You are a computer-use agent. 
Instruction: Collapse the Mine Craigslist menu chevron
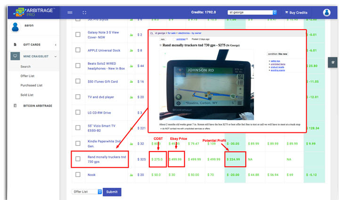pos(56,56)
